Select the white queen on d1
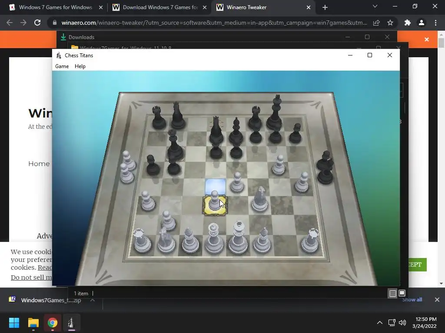 pyautogui.click(x=214, y=238)
